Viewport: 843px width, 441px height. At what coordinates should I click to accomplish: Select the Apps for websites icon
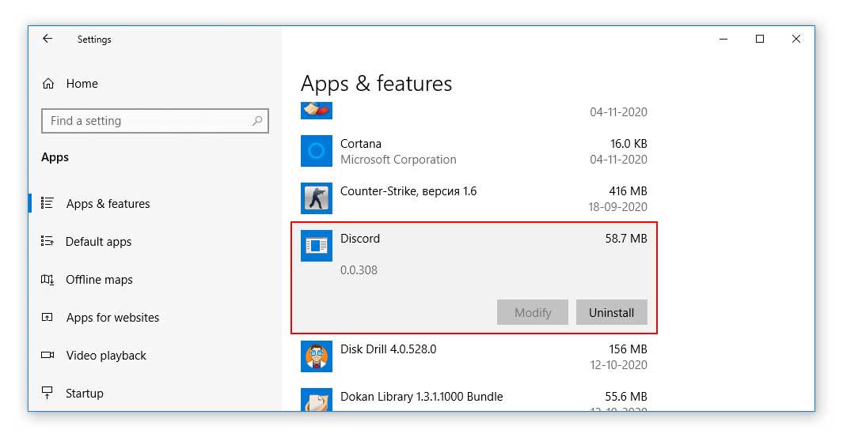pos(47,317)
